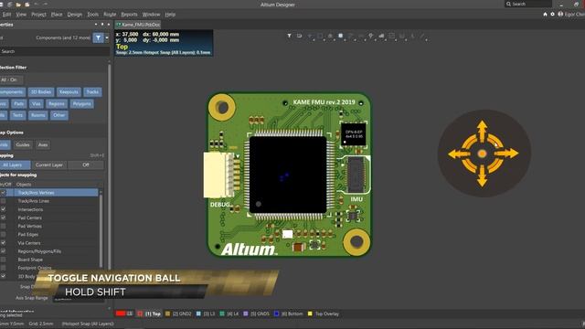Click the highlighted Place Component icon
585x329 pixels.
tap(341, 36)
